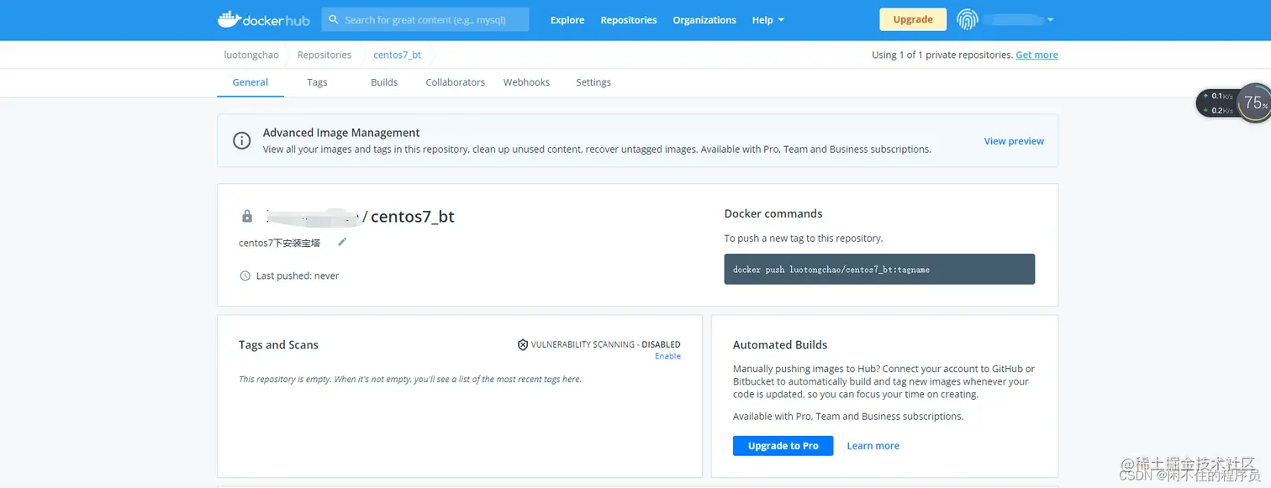Open Organizations in the top navigation
Image resolution: width=1271 pixels, height=488 pixels.
(x=704, y=20)
